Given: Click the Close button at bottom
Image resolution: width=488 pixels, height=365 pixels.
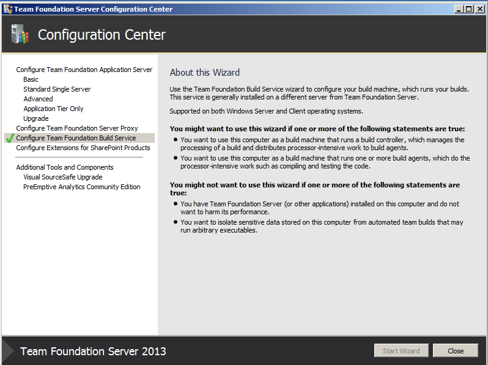Looking at the screenshot, I should point(456,351).
